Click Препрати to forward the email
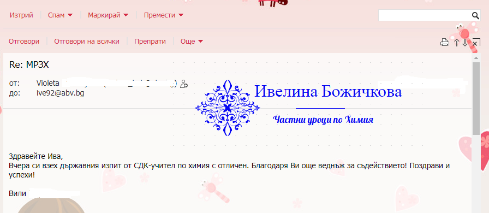 150,41
